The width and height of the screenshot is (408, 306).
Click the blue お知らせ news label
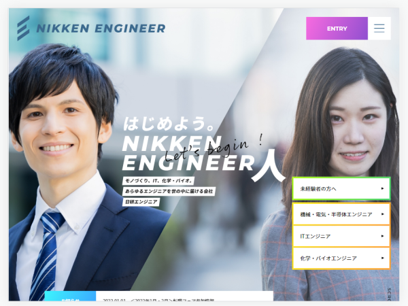(x=70, y=296)
